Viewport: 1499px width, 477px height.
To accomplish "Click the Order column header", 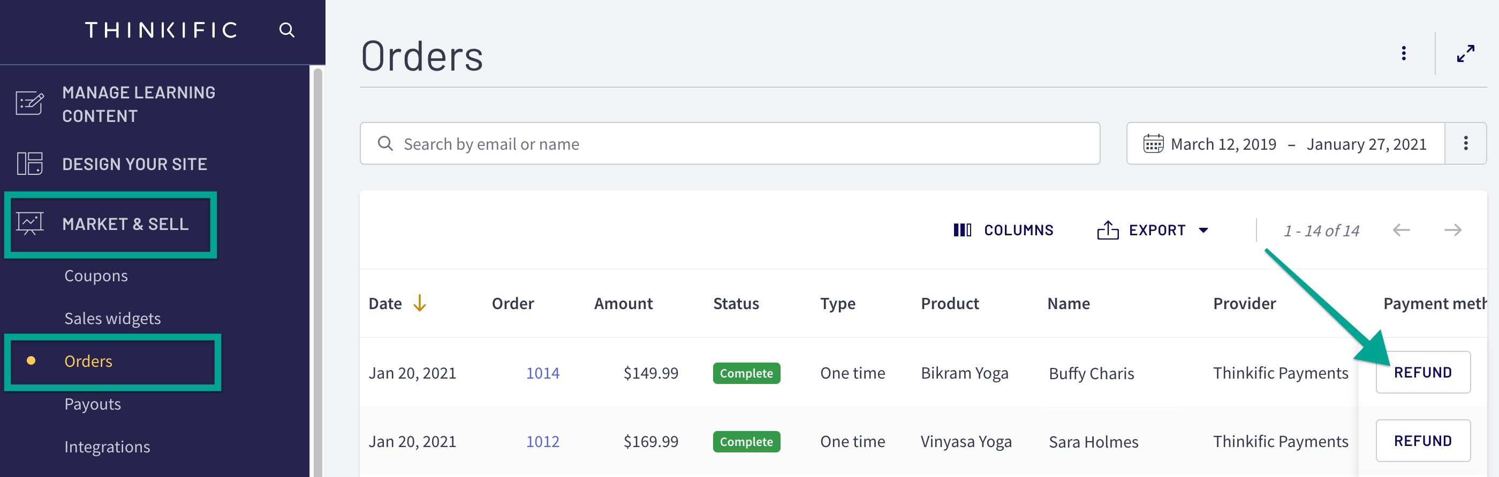I will [513, 303].
